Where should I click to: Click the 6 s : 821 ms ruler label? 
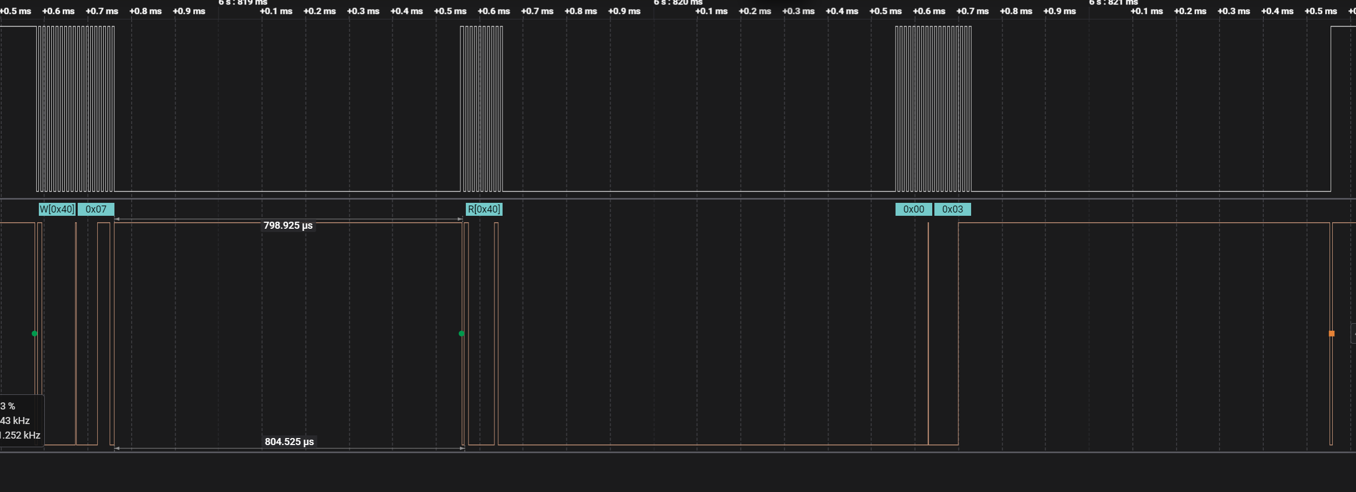[x=1113, y=3]
